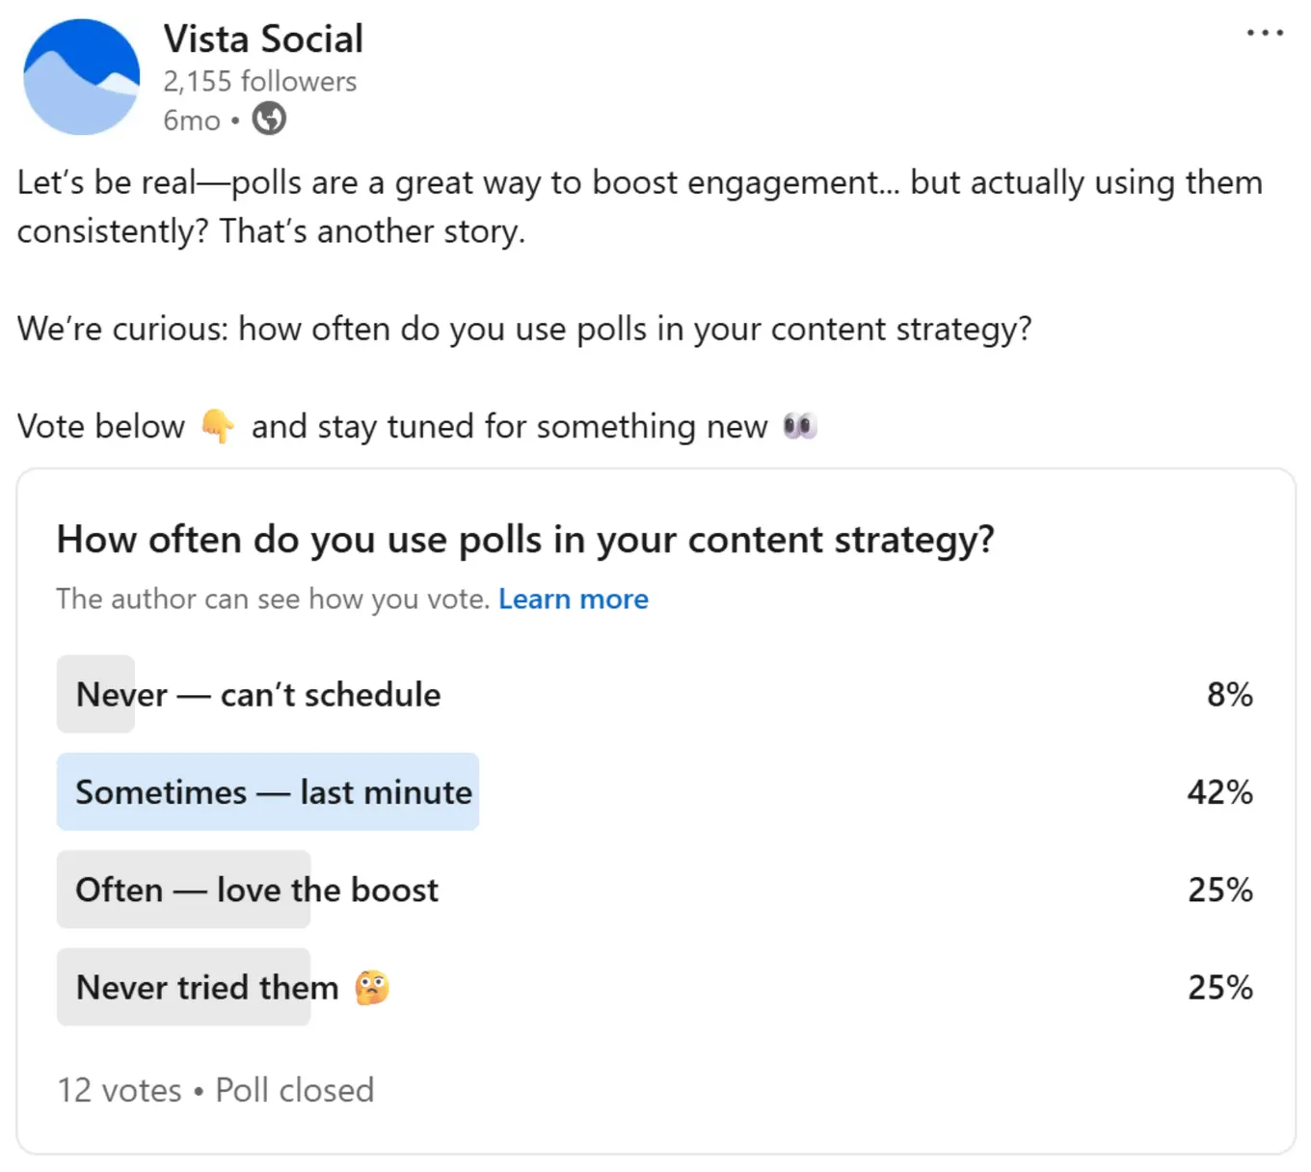Click the globe post visibility icon

pos(269,120)
